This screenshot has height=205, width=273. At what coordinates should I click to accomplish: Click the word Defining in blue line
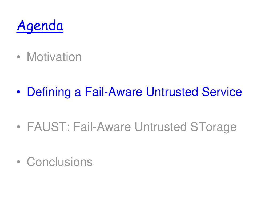click(x=49, y=92)
